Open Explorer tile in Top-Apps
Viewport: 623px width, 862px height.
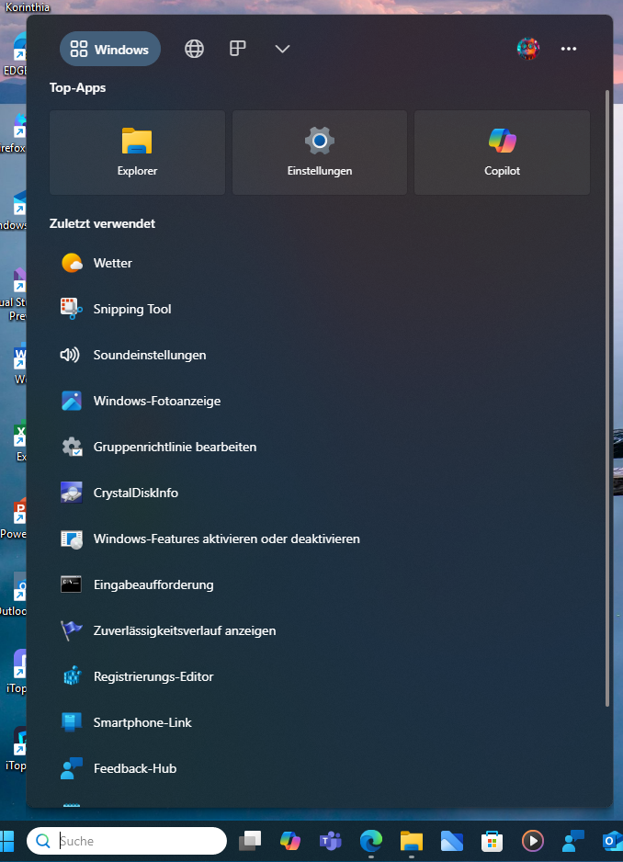137,153
